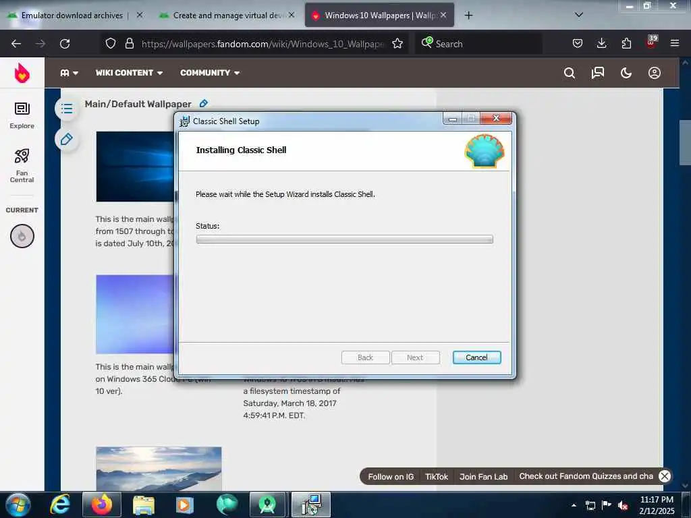Show hidden system tray icons
691x518 pixels.
coord(574,505)
